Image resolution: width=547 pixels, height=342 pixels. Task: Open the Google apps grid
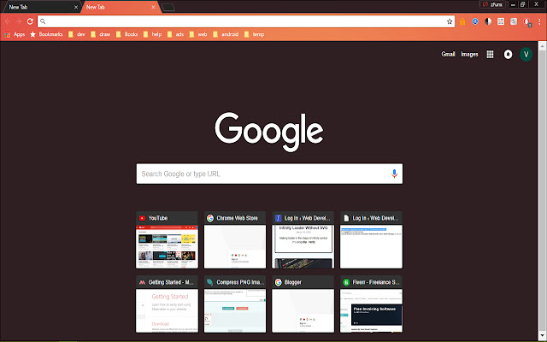click(x=490, y=55)
